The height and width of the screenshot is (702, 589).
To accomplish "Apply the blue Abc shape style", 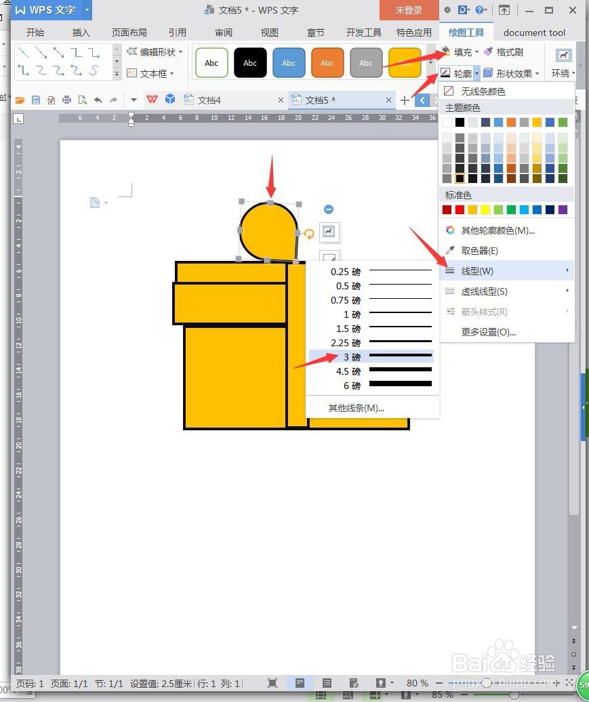I will (289, 62).
